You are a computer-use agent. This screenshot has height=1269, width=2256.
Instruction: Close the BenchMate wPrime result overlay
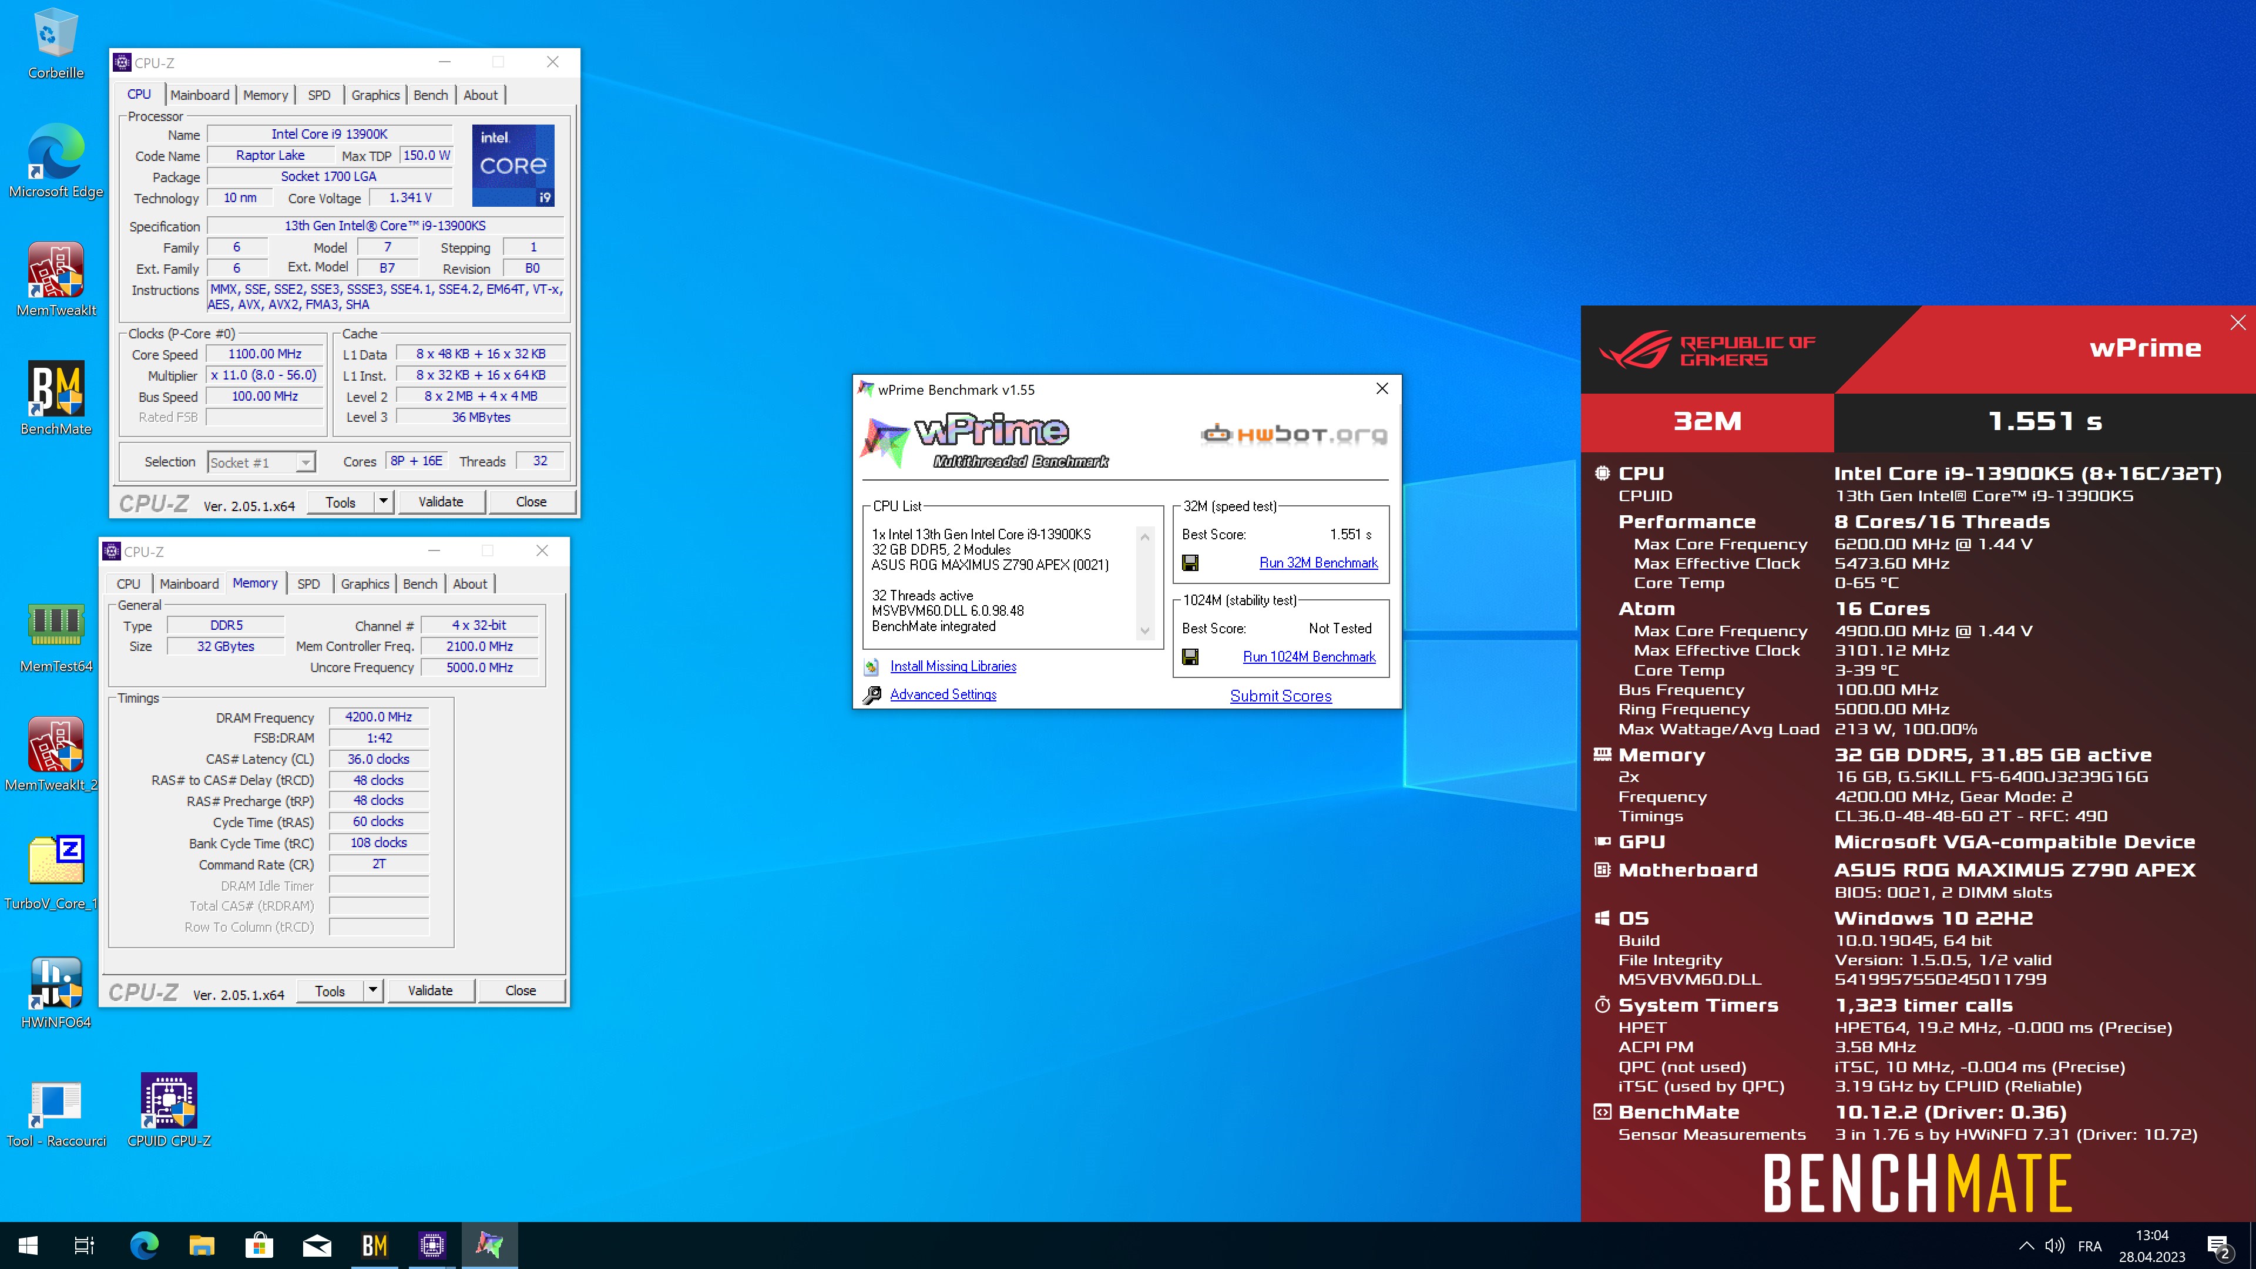[2238, 323]
